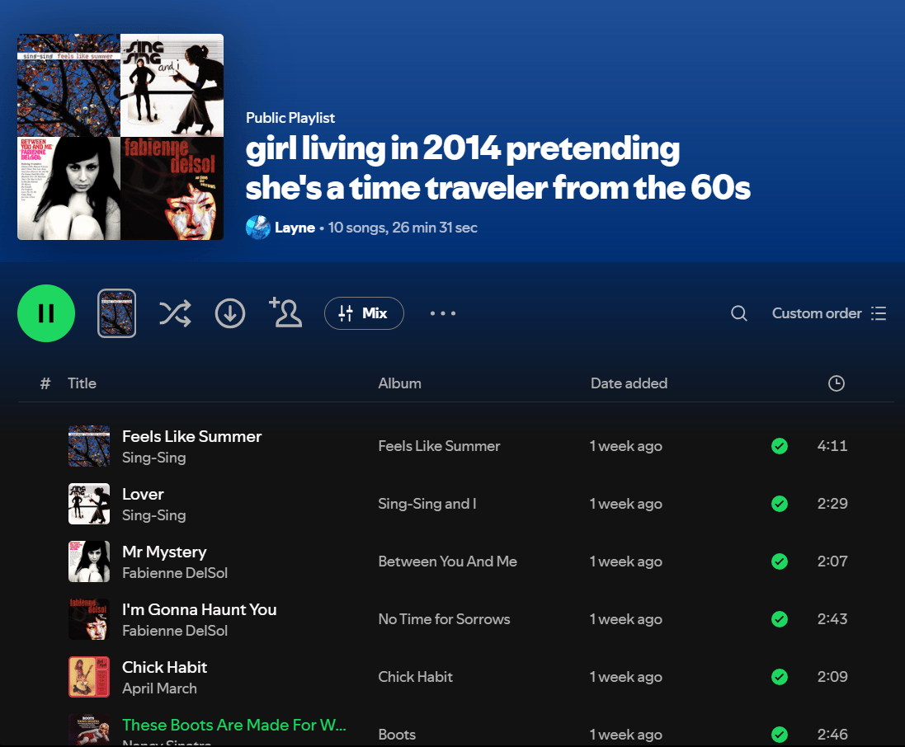Screen dimensions: 905x747
Task: Click Layne's profile avatar
Action: point(258,228)
